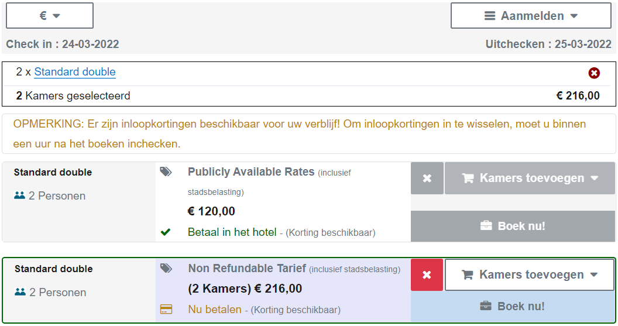Click the credit card icon next to Nu betalen
Screen dimensions: 618x326
click(166, 310)
